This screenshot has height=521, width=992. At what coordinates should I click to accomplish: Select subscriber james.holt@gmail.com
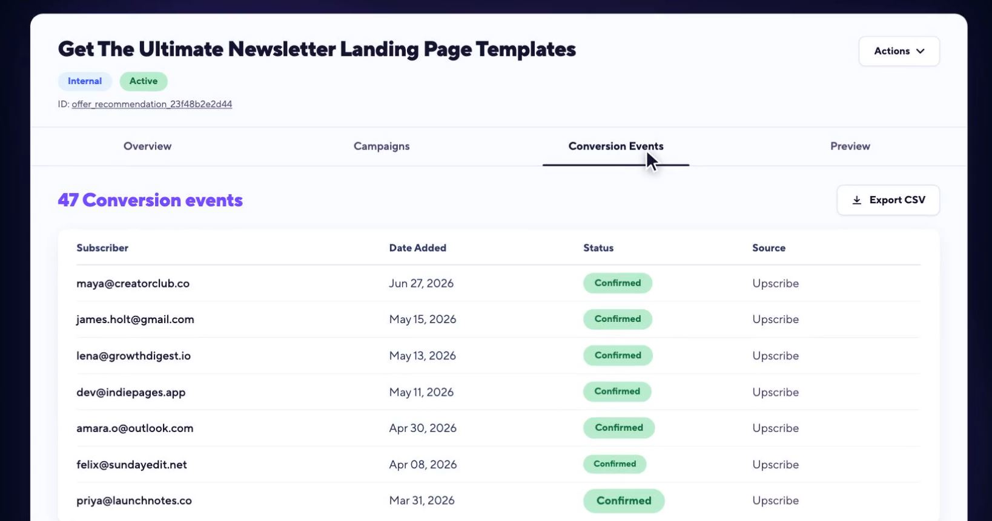pyautogui.click(x=135, y=319)
